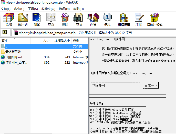Click size value 392 in file list
Screen dimensions: 176x134
[x=47, y=62]
